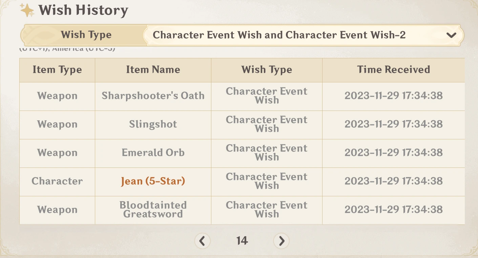Image resolution: width=478 pixels, height=258 pixels.
Task: Select Jean (5-Star) item name
Action: pyautogui.click(x=153, y=181)
